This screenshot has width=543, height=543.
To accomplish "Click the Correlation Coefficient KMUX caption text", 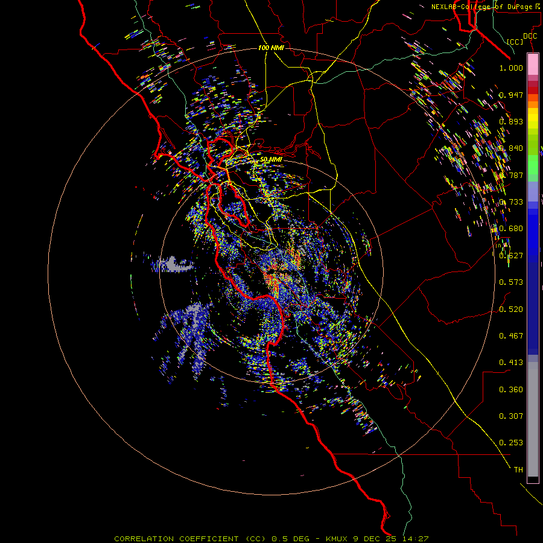I will pyautogui.click(x=271, y=539).
